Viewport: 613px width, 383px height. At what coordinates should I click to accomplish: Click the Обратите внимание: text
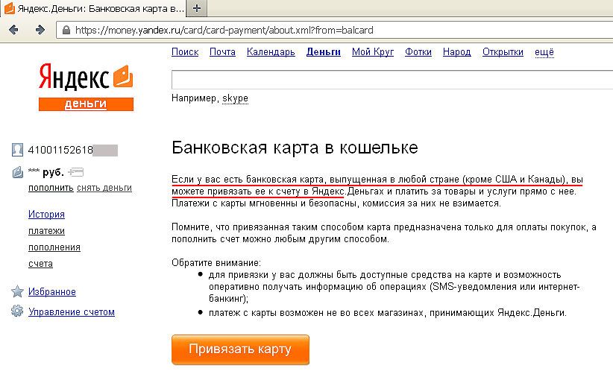coord(216,262)
